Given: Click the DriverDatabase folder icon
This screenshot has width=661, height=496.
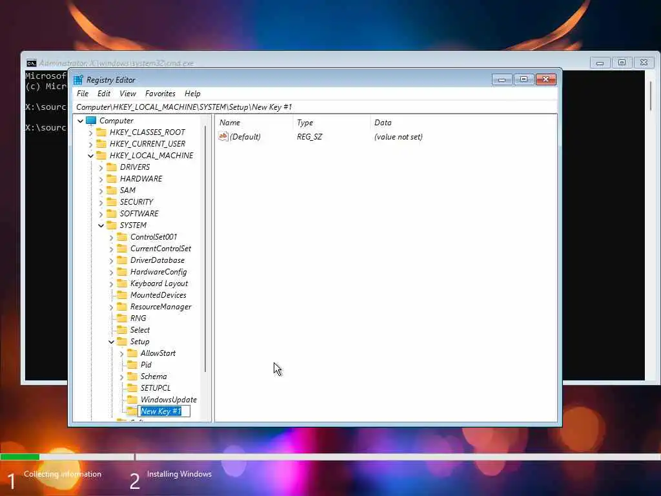Looking at the screenshot, I should click(122, 260).
